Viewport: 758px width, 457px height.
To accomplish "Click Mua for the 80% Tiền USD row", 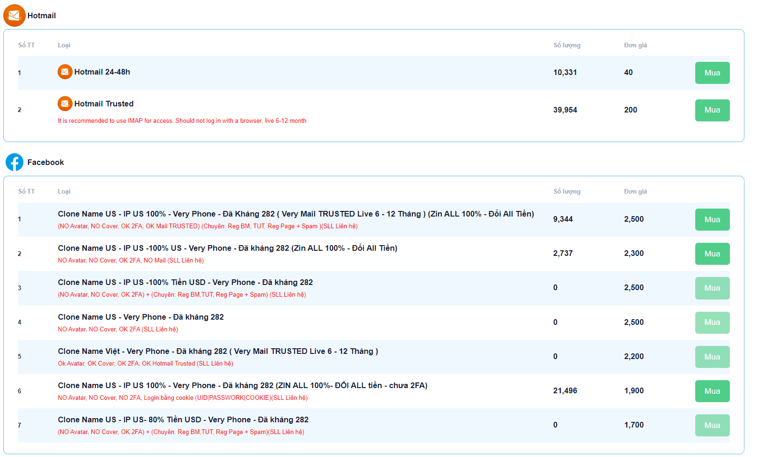I will coord(712,425).
